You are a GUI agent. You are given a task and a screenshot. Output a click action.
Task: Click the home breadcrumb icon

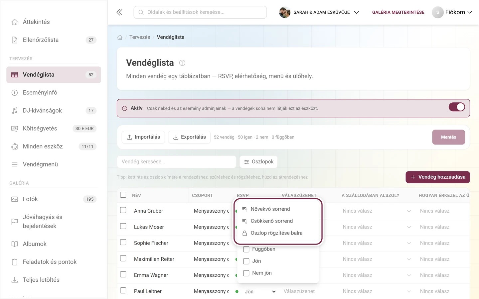tap(120, 37)
